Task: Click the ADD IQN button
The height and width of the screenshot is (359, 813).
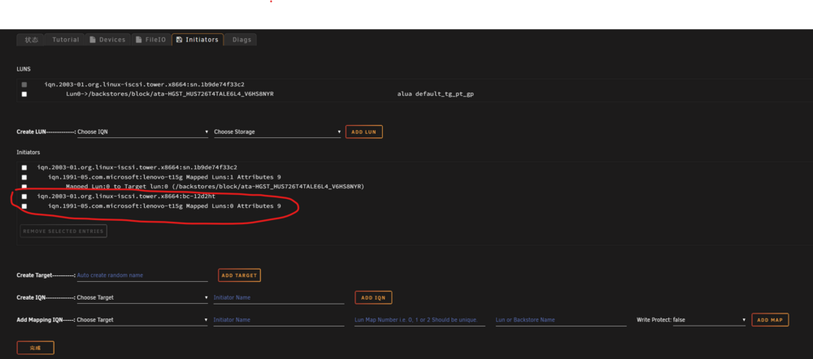Action: coord(373,297)
